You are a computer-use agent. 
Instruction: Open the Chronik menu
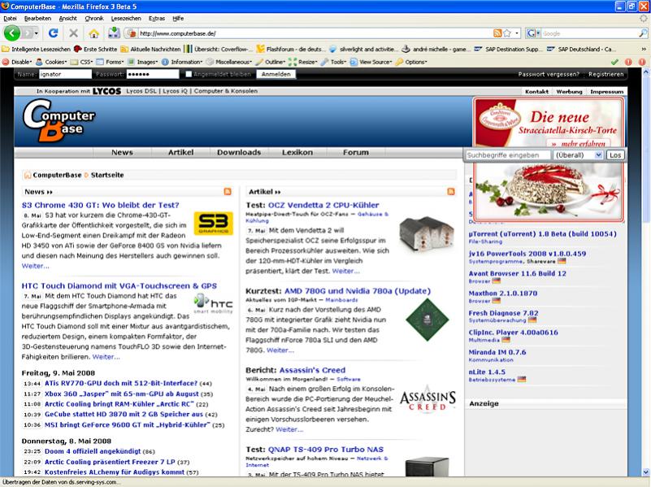(x=94, y=18)
